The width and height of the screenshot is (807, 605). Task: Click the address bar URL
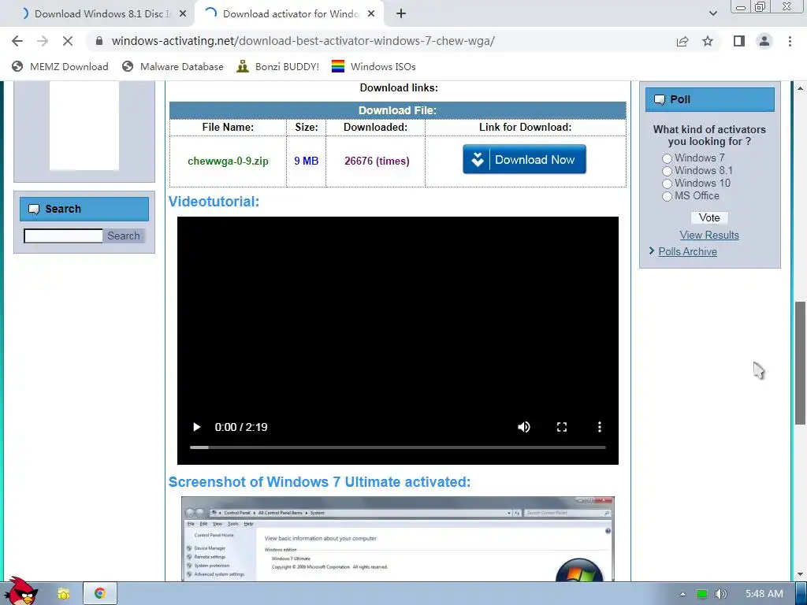pos(303,41)
